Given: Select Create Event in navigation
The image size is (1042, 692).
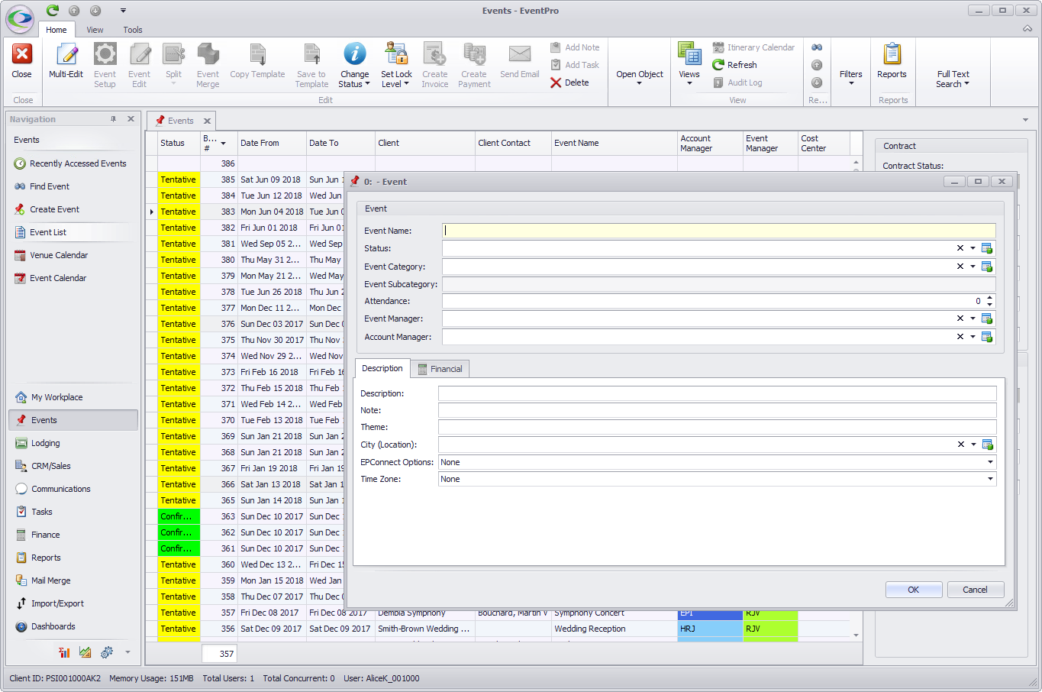Looking at the screenshot, I should click(x=47, y=209).
